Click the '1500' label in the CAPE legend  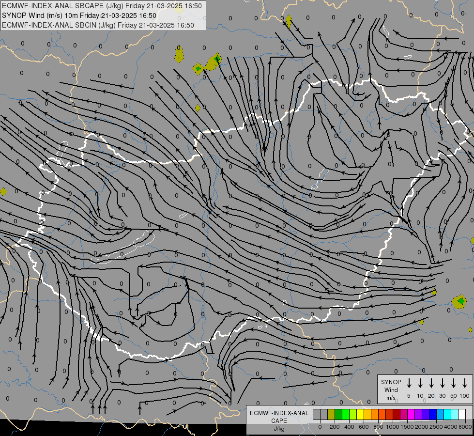click(407, 427)
